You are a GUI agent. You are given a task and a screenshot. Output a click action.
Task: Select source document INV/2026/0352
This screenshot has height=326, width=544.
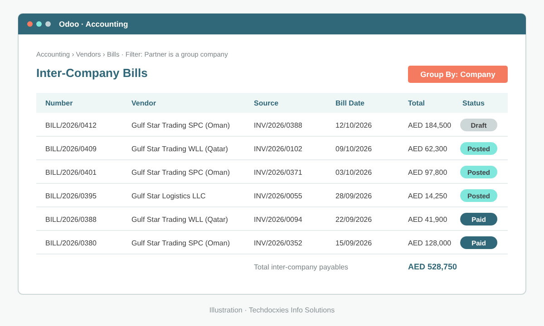[x=278, y=243]
